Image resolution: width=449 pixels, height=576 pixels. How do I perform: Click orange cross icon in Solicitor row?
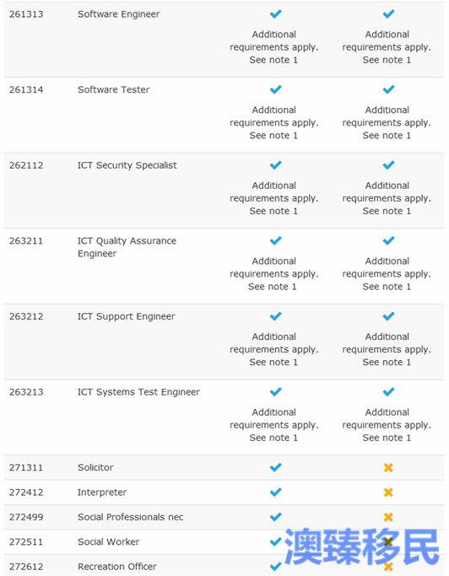click(388, 468)
